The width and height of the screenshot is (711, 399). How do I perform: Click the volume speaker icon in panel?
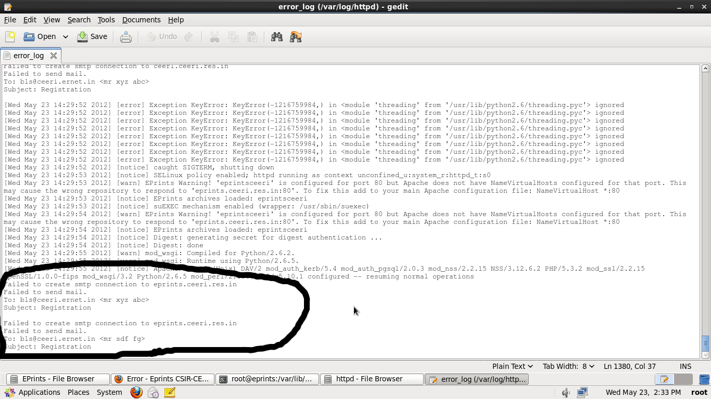[566, 393]
